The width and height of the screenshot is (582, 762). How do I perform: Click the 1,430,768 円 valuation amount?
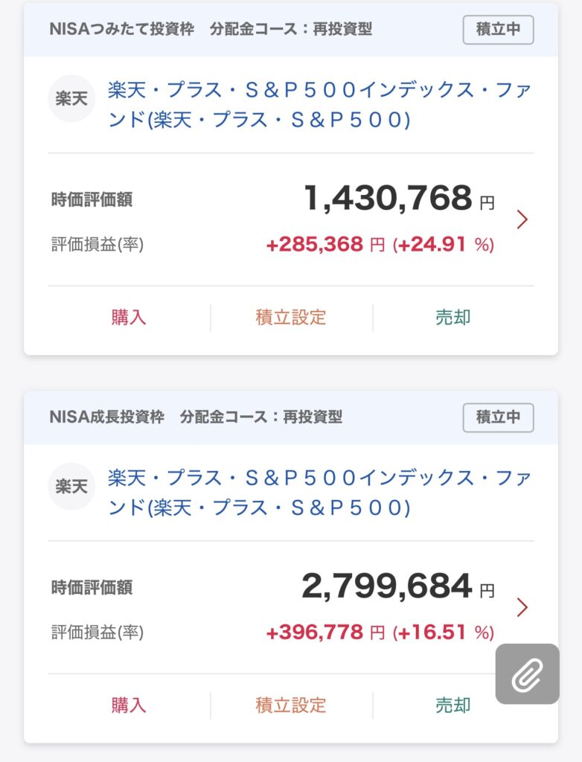tap(388, 199)
